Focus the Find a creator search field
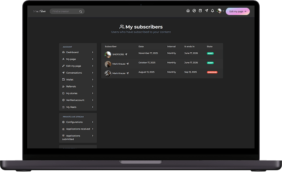The width and height of the screenshot is (282, 172). pos(67,11)
